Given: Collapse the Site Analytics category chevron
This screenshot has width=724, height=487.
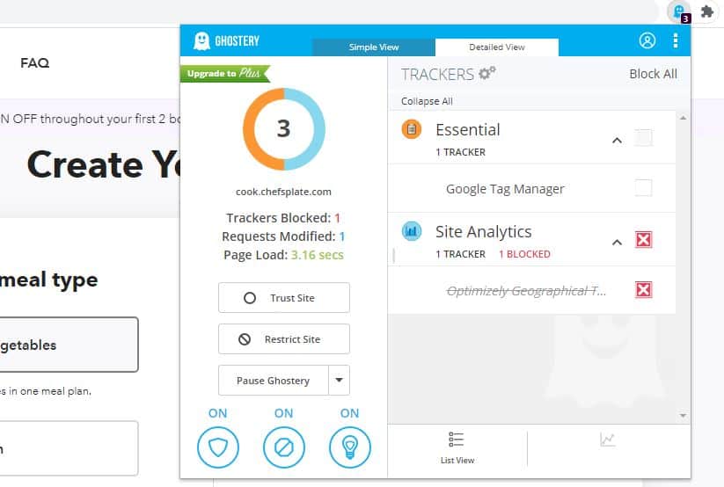Looking at the screenshot, I should (x=617, y=243).
